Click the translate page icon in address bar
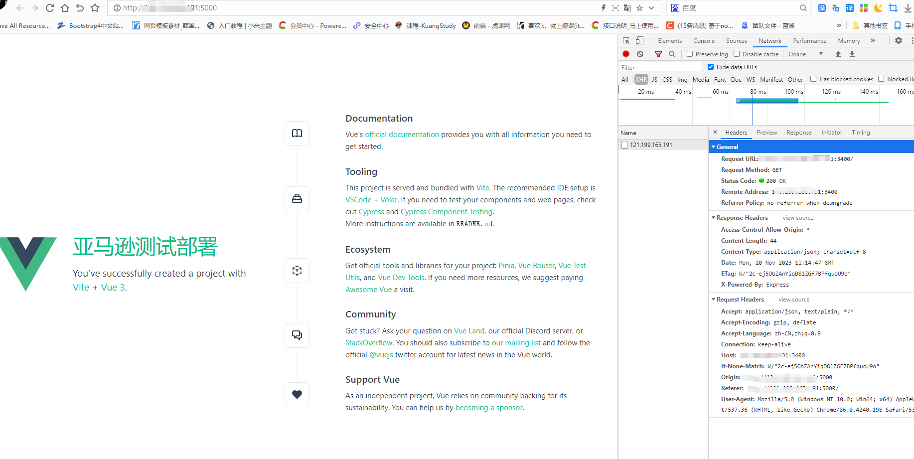 tap(627, 8)
